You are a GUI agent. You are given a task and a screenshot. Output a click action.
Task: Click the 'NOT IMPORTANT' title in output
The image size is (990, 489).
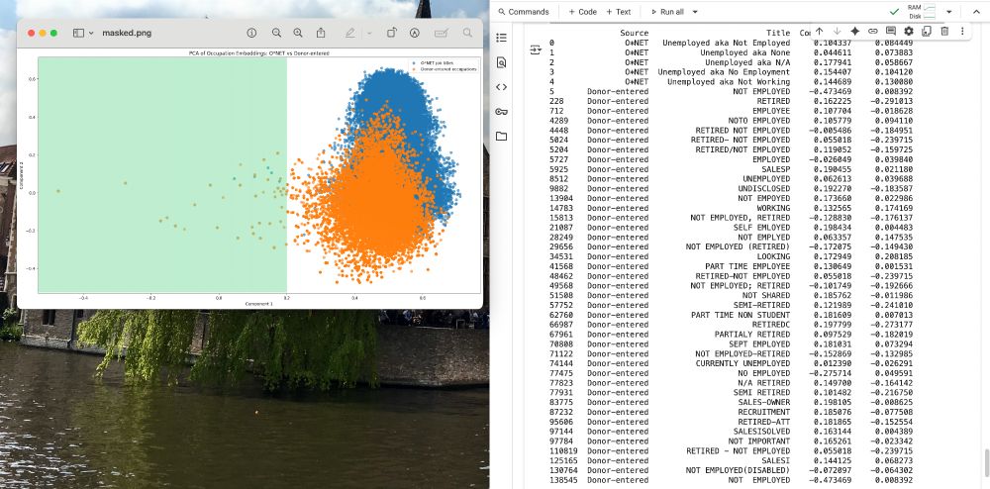click(758, 441)
